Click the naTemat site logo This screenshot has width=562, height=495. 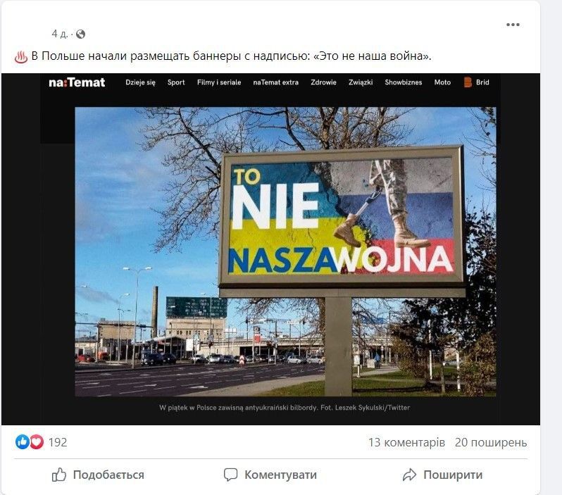77,82
